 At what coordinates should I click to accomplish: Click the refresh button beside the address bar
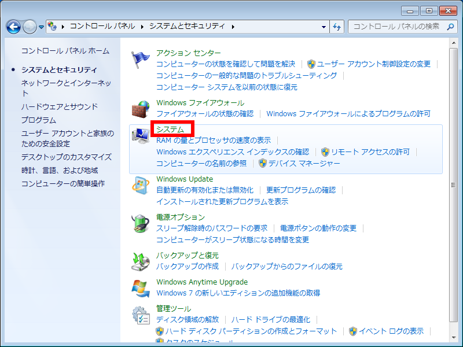pos(337,27)
